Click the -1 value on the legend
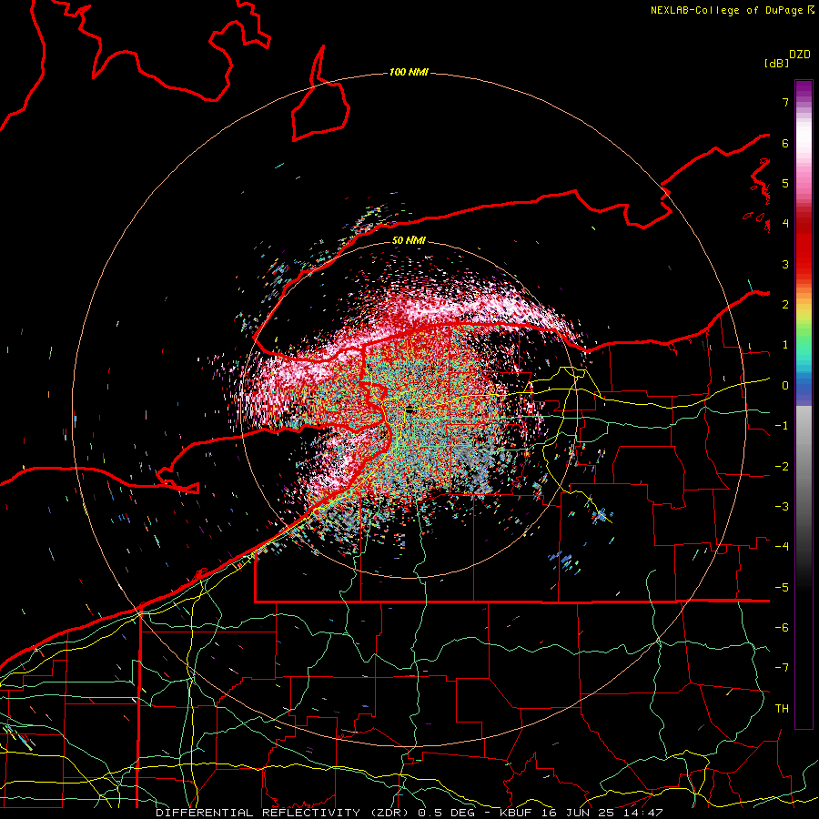The image size is (819, 819). pos(782,426)
